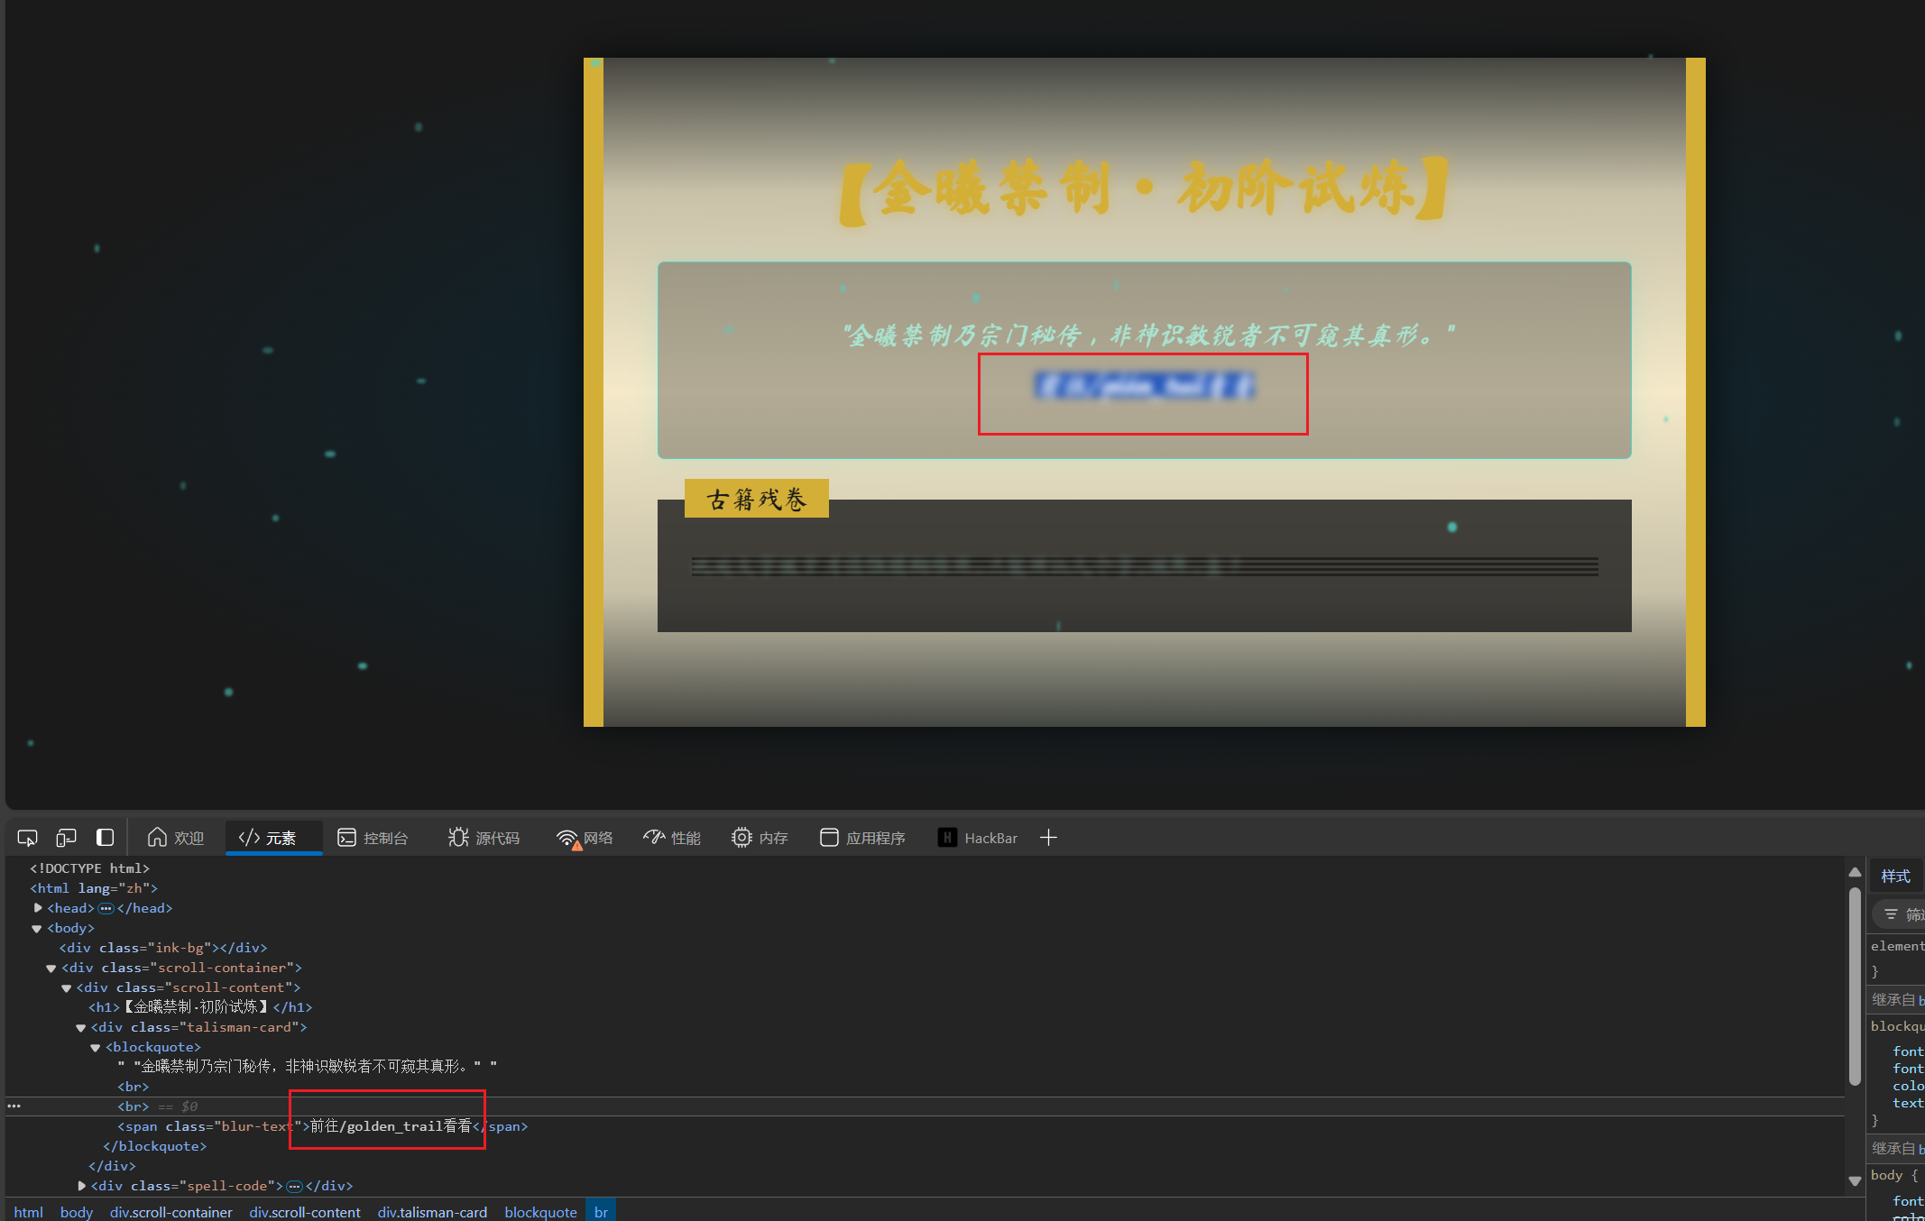Toggle device emulation mode icon
1925x1221 pixels.
(66, 838)
